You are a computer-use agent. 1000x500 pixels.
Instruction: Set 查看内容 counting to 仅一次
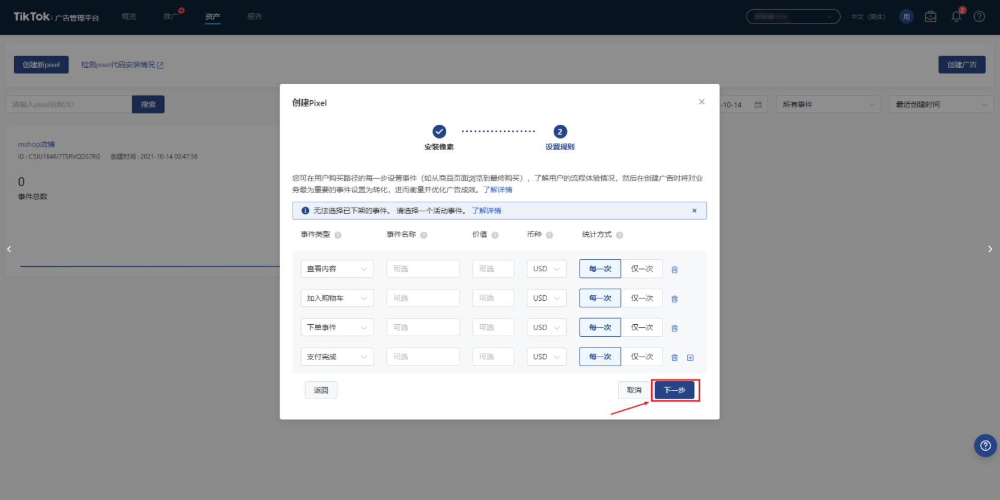(641, 269)
